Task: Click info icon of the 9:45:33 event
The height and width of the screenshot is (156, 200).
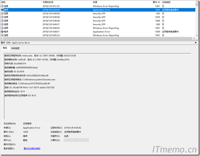Action: click(2, 35)
